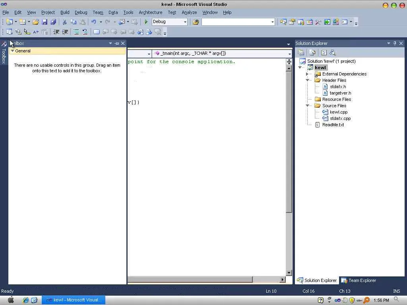The image size is (407, 305).
Task: Click the help question mark tray icon
Action: tap(321, 300)
